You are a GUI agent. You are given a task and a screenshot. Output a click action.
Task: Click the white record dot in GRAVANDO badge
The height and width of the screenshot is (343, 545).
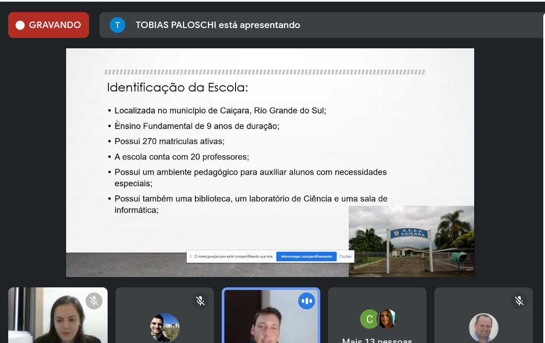pos(20,25)
